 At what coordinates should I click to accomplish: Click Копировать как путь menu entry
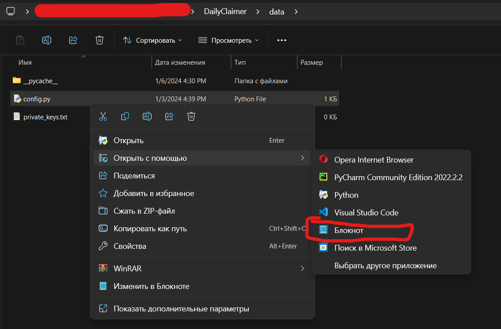point(150,229)
